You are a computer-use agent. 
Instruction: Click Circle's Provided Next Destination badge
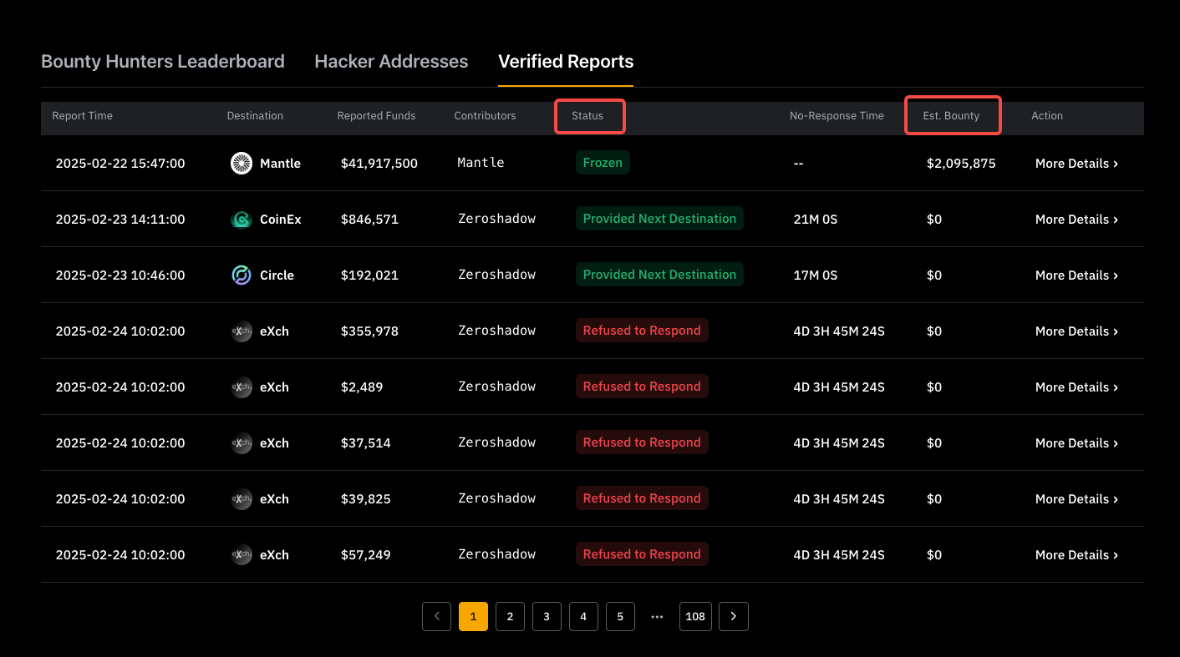(x=659, y=275)
